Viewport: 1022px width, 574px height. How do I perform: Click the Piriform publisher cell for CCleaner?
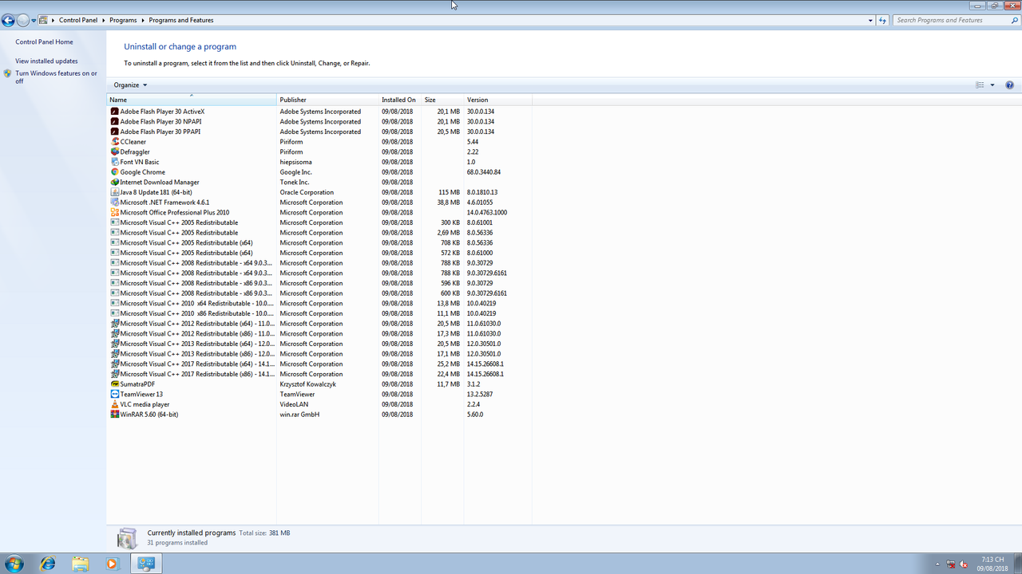(x=291, y=142)
